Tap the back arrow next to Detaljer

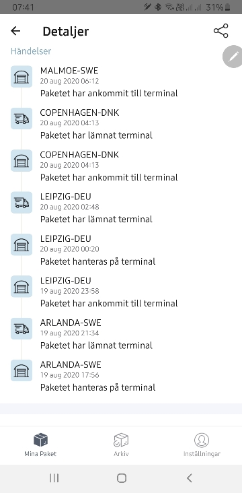pyautogui.click(x=15, y=31)
